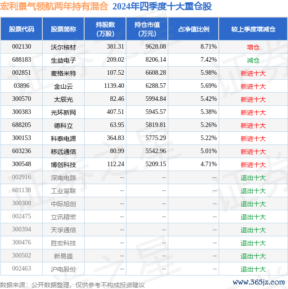The image size is (288, 289).
Task: Select stock name 德科立
Action: (x=63, y=126)
